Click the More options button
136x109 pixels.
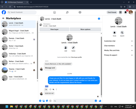point(85,29)
